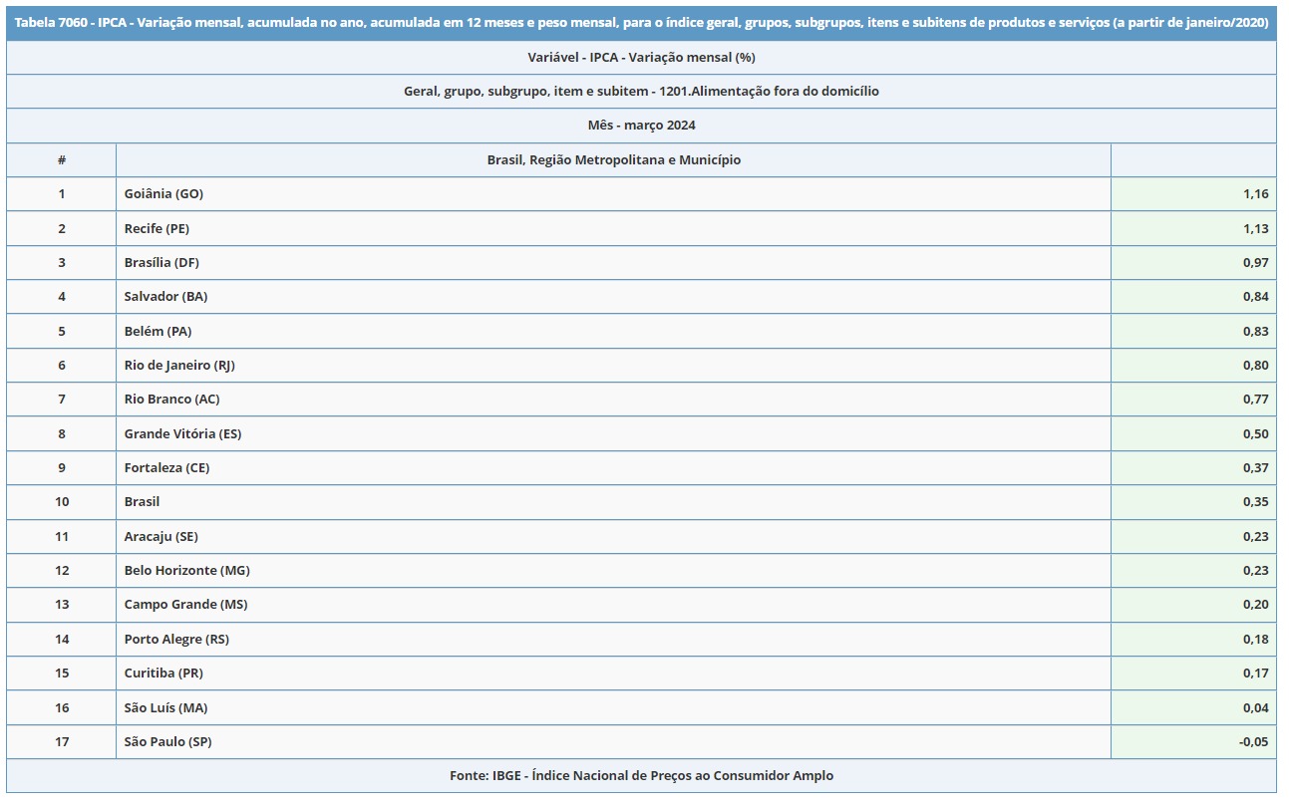The height and width of the screenshot is (809, 1289).
Task: Select the 'Belém (PA)' row label
Action: coord(158,331)
